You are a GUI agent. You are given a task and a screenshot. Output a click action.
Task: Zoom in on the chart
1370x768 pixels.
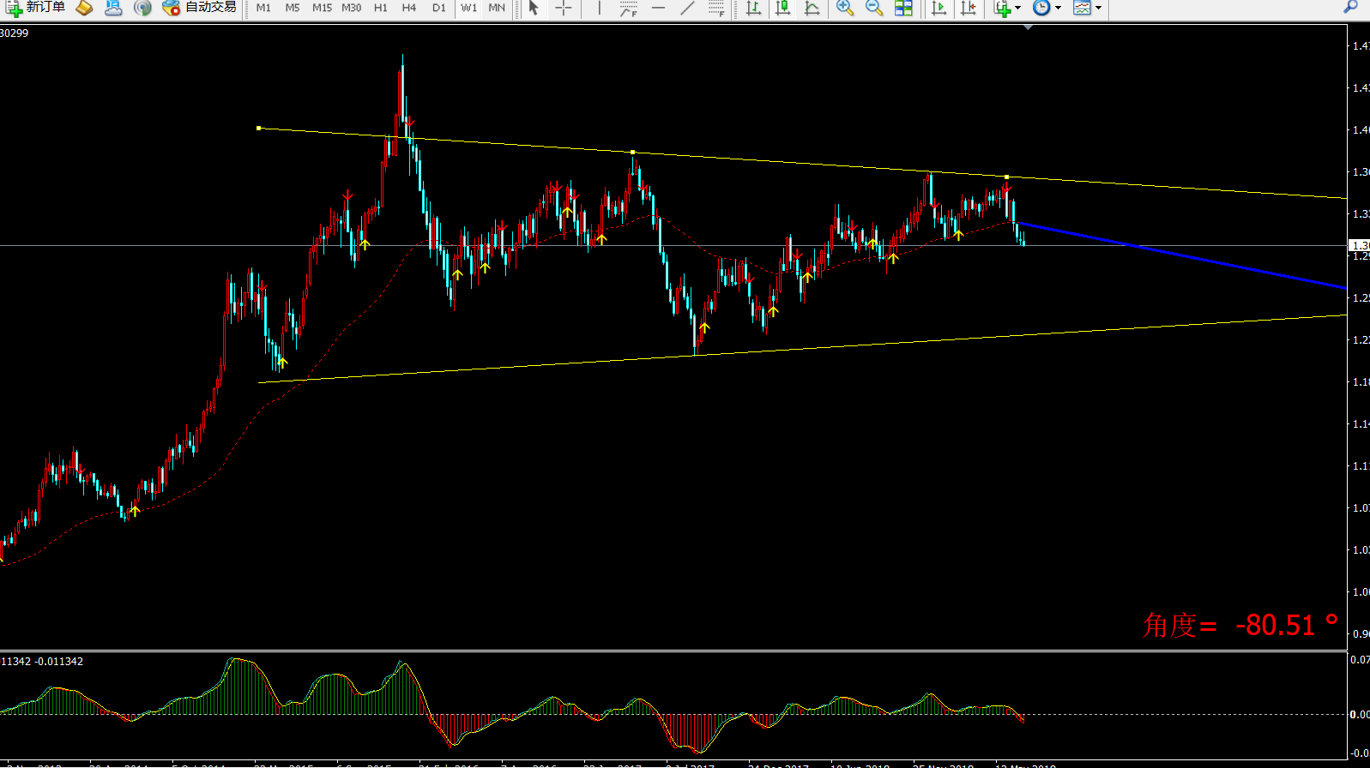(x=845, y=8)
